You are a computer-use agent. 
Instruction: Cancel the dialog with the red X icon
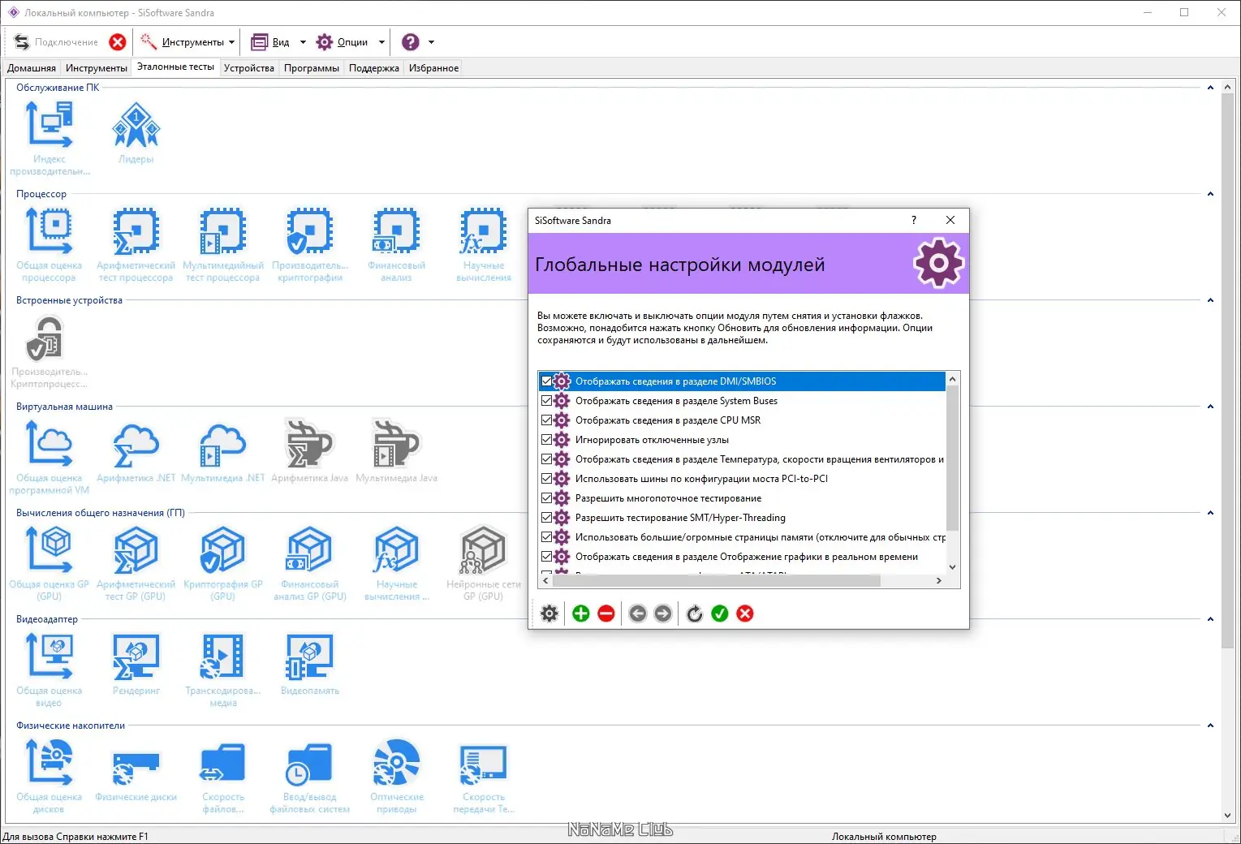[x=745, y=614]
